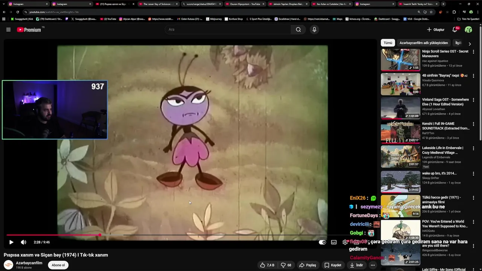Open Konfuse Shop bookmark

[x=233, y=19]
